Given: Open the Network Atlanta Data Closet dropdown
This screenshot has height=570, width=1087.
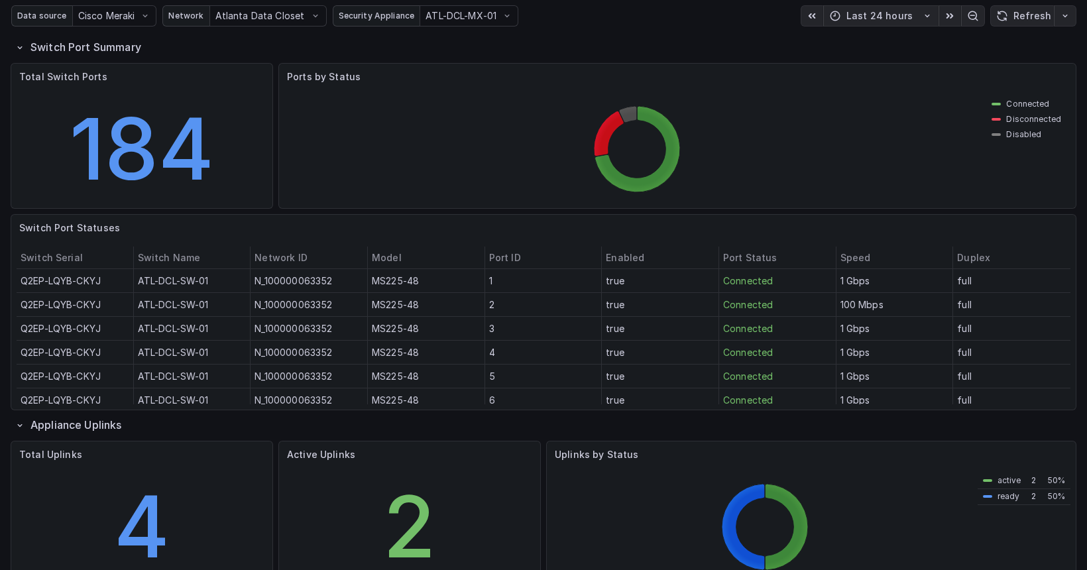Looking at the screenshot, I should point(268,16).
